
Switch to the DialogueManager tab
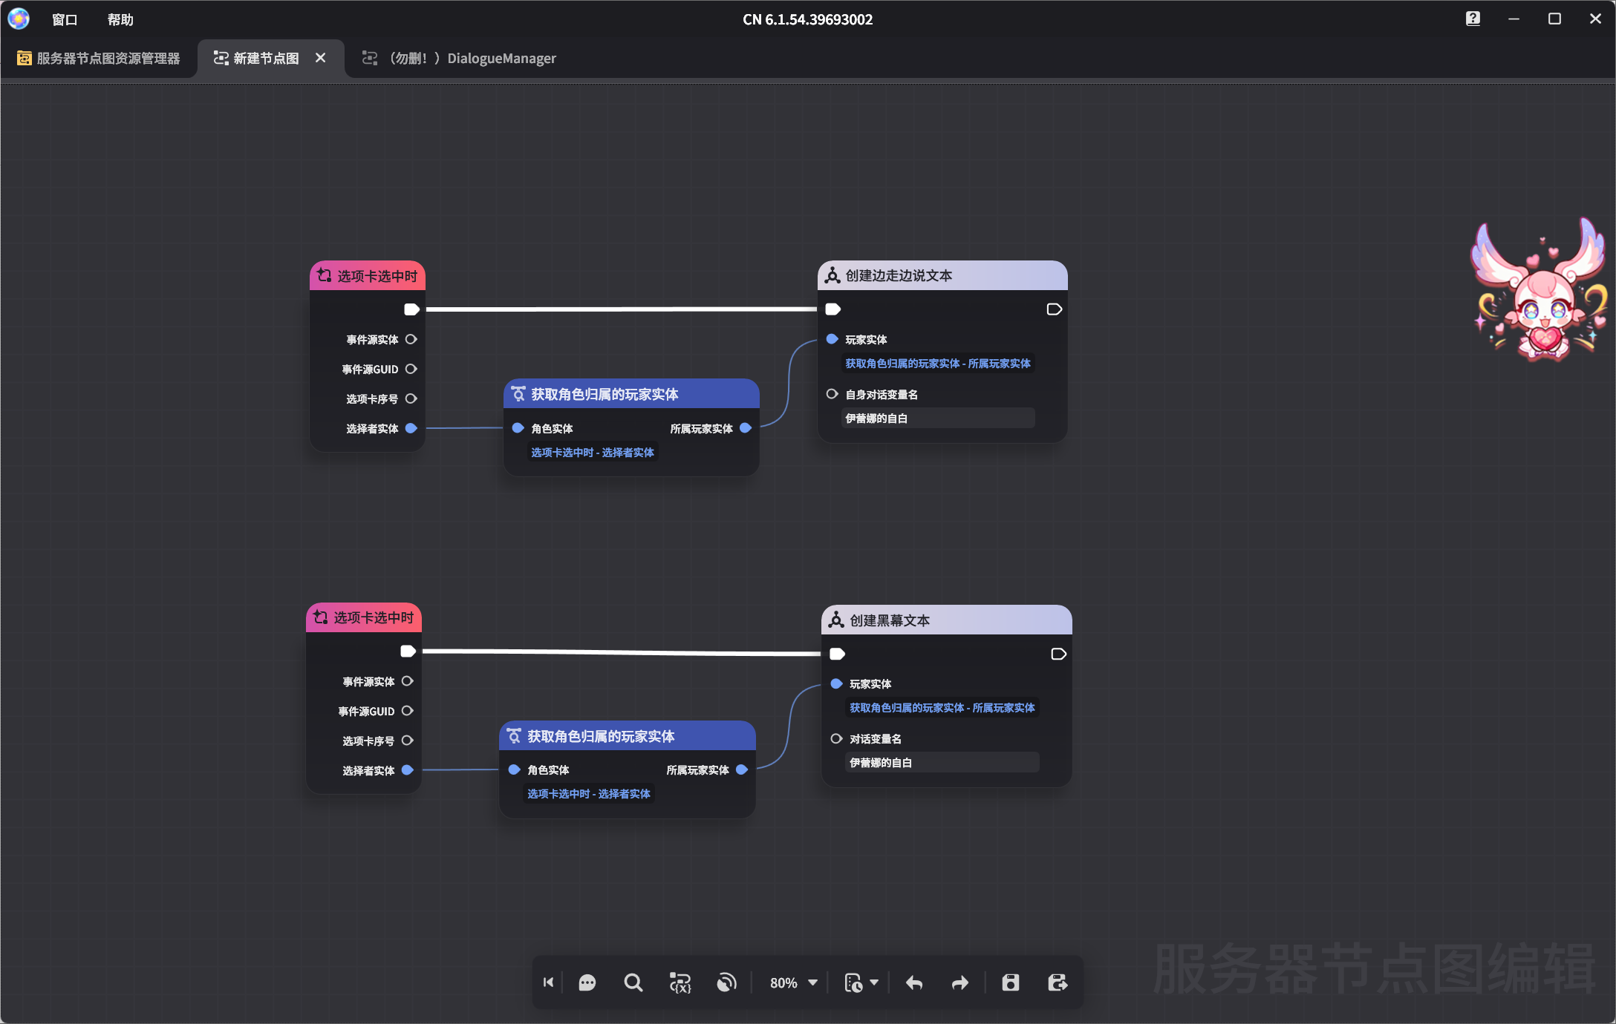[460, 58]
